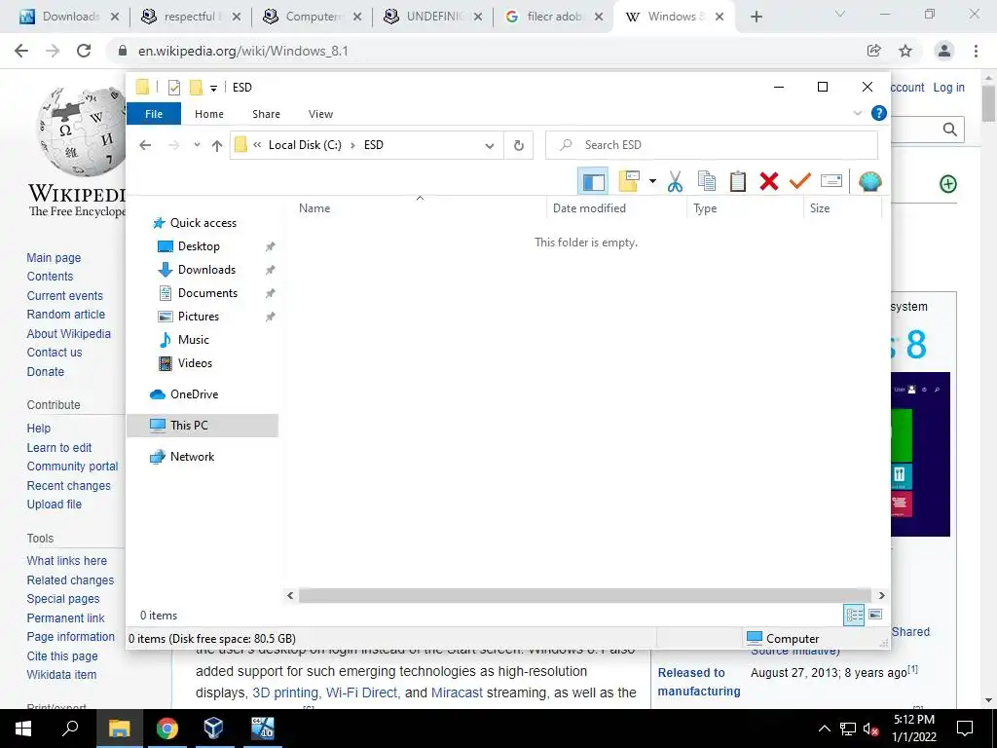This screenshot has width=997, height=748.
Task: Open the Home ribbon tab
Action: (209, 114)
